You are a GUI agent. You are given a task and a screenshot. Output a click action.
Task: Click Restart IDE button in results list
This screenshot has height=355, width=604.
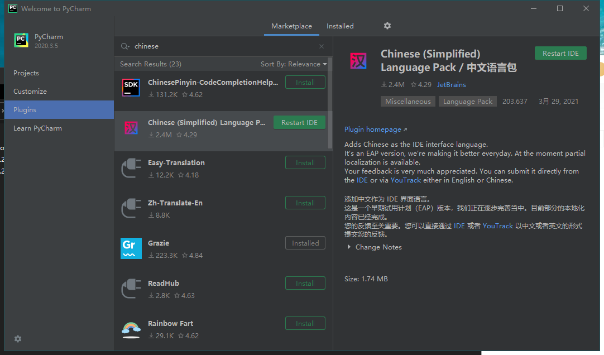pyautogui.click(x=299, y=122)
